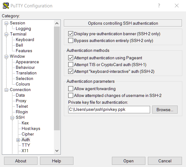Open the X11 category
186x167 pixels.
(25, 151)
